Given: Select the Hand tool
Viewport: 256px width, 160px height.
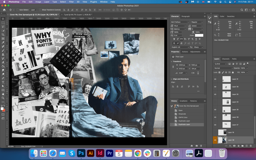Looking at the screenshot, I should click(3, 94).
